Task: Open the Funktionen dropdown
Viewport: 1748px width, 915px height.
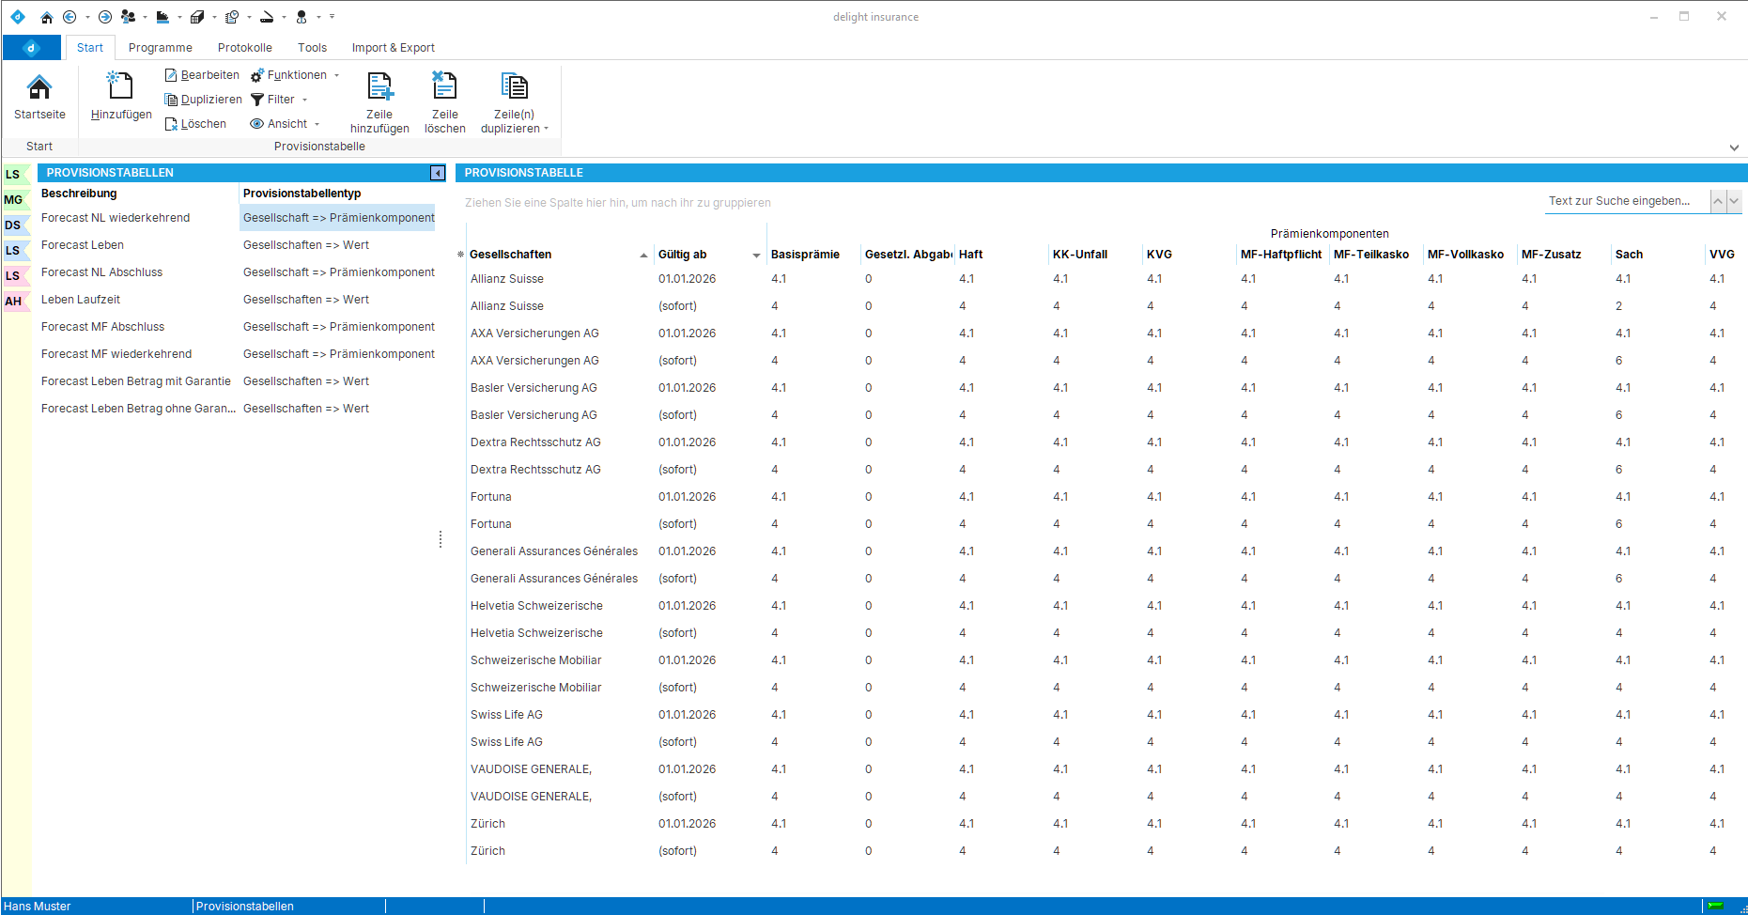Action: 296,75
